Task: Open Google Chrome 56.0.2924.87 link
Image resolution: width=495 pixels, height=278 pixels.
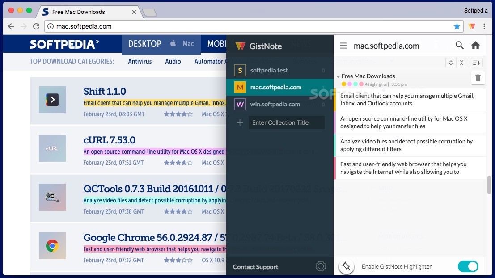Action: point(155,237)
